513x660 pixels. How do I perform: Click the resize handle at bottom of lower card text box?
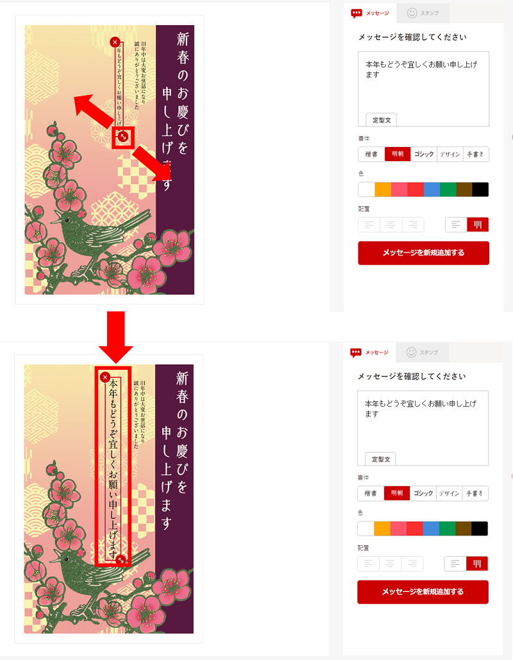(121, 560)
